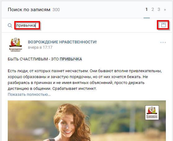Jump to the last pages with » arrow

coord(165,10)
